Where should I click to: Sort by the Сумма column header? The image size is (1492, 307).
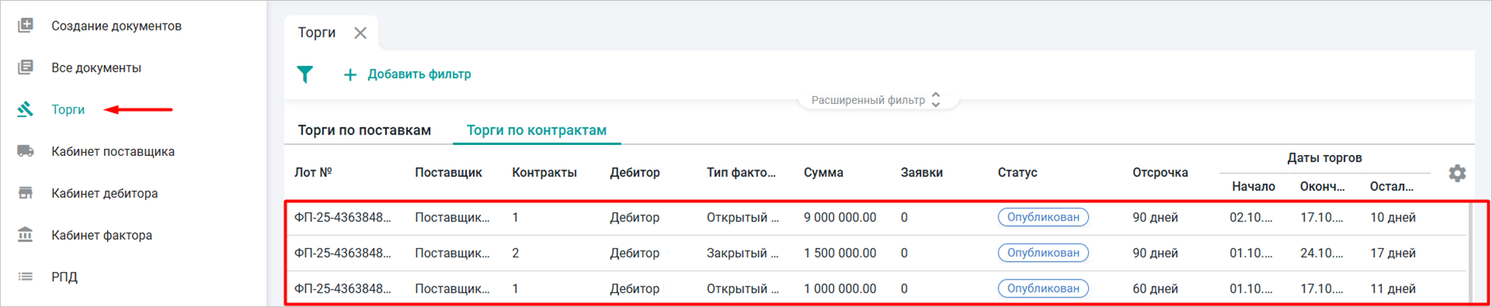823,173
